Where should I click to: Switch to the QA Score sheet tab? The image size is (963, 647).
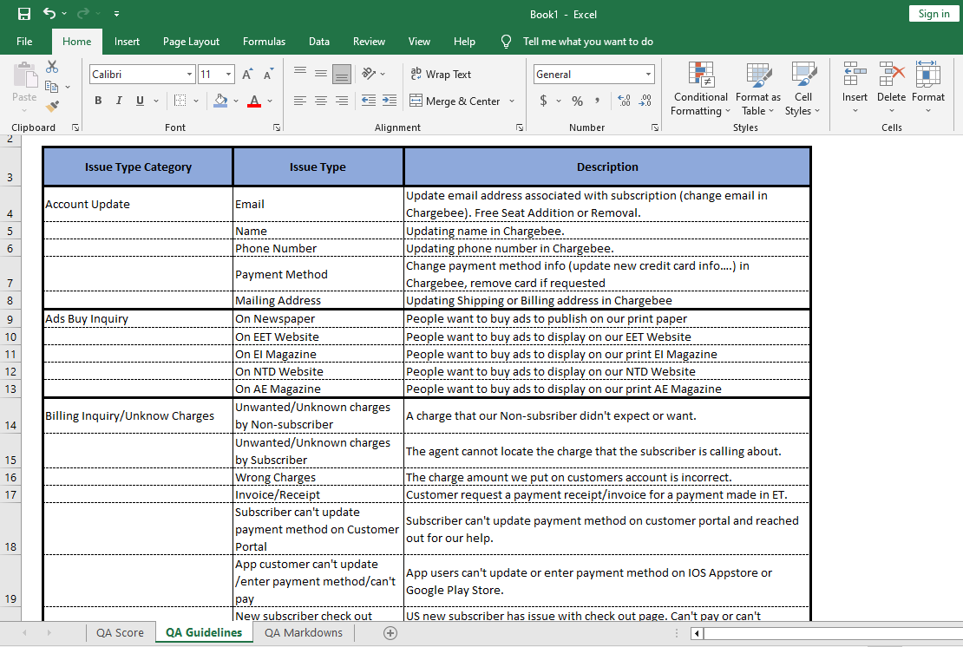tap(120, 633)
